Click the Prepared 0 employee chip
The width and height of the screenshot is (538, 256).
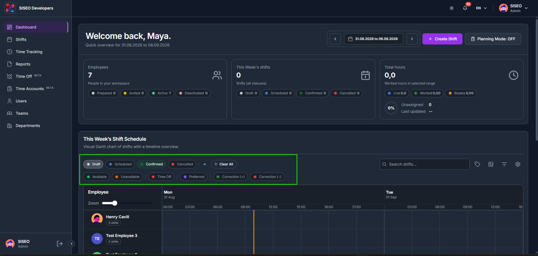[x=103, y=93]
